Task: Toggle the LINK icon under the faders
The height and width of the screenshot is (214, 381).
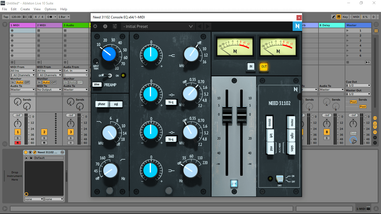Action: tap(234, 184)
